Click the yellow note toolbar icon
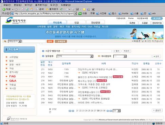 [x=84, y=9]
